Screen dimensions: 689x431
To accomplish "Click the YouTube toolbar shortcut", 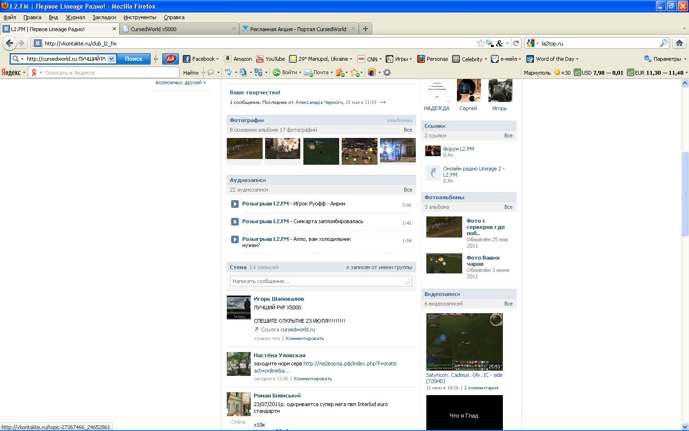I will [x=270, y=59].
